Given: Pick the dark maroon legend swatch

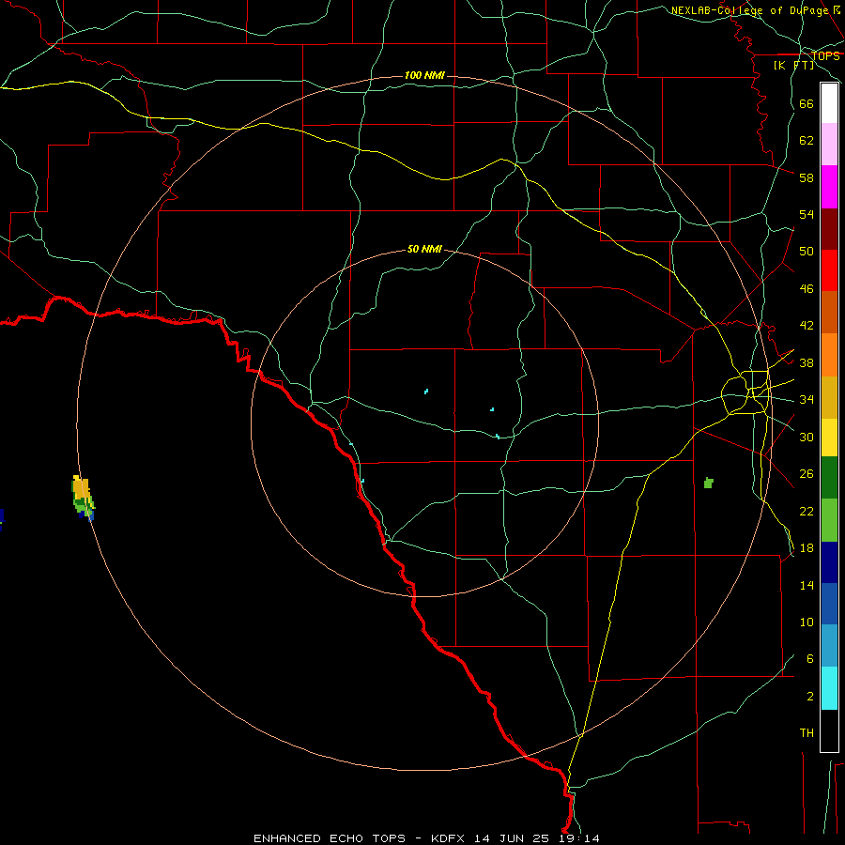Looking at the screenshot, I should coord(829,229).
